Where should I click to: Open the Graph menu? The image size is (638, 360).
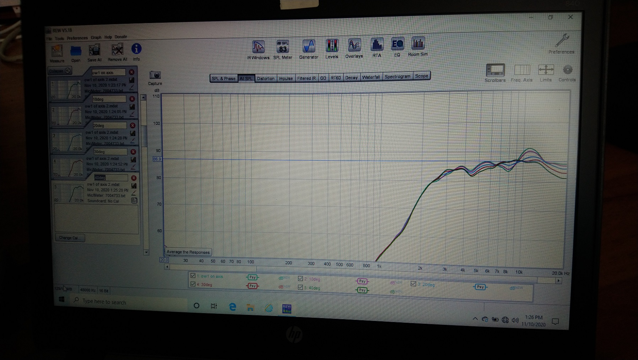pos(96,37)
